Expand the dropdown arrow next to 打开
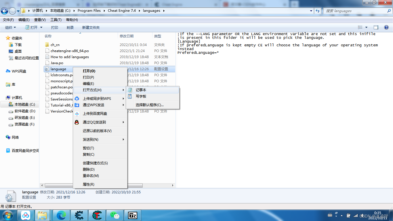The height and width of the screenshot is (221, 393). [x=41, y=27]
